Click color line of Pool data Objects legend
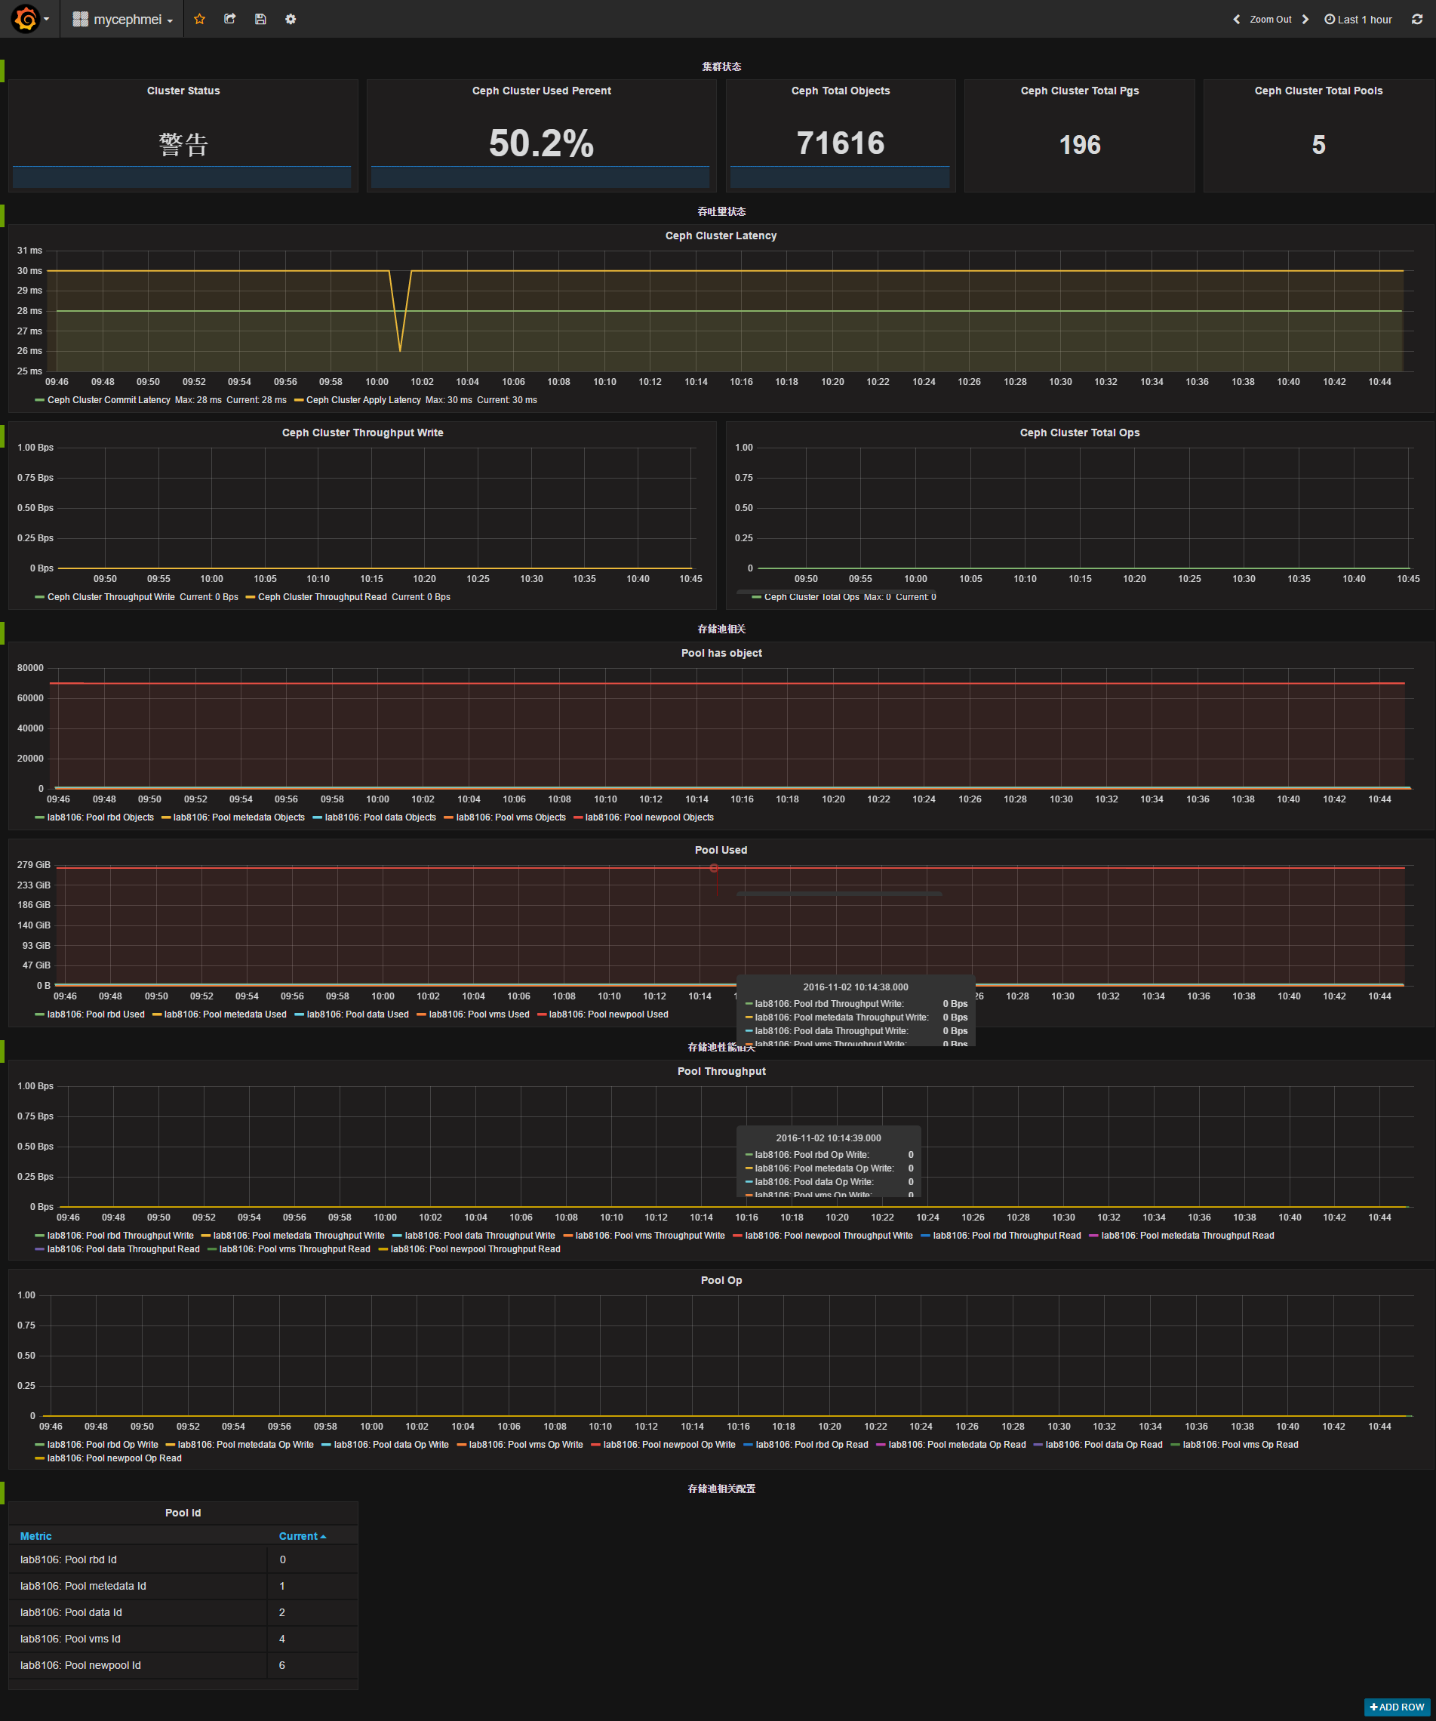The width and height of the screenshot is (1436, 1721). [317, 818]
